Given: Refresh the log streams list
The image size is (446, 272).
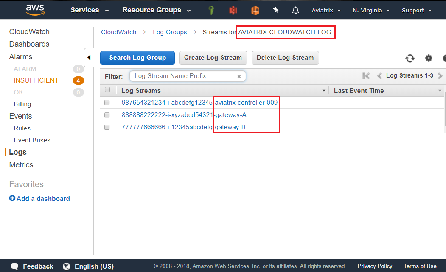Looking at the screenshot, I should [410, 58].
